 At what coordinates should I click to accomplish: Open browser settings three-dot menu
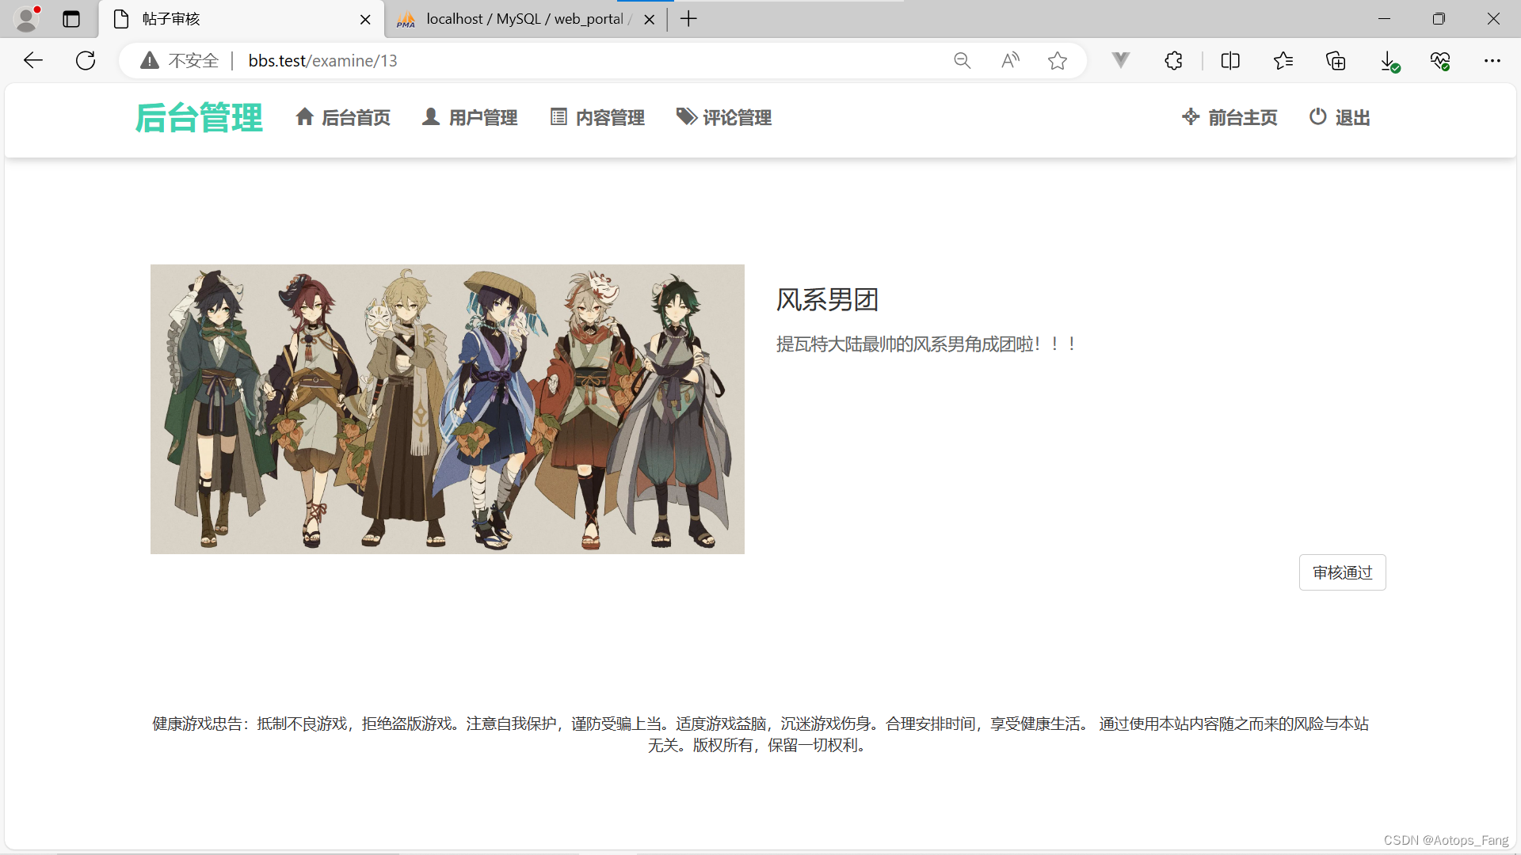pos(1492,61)
